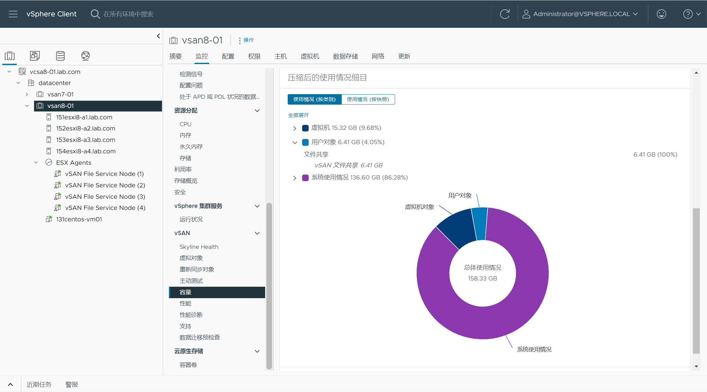
Task: Click host icon for 151esxi8-a1.lab.com
Action: (x=49, y=117)
